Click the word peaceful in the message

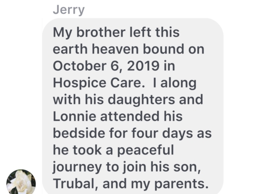[x=146, y=151]
